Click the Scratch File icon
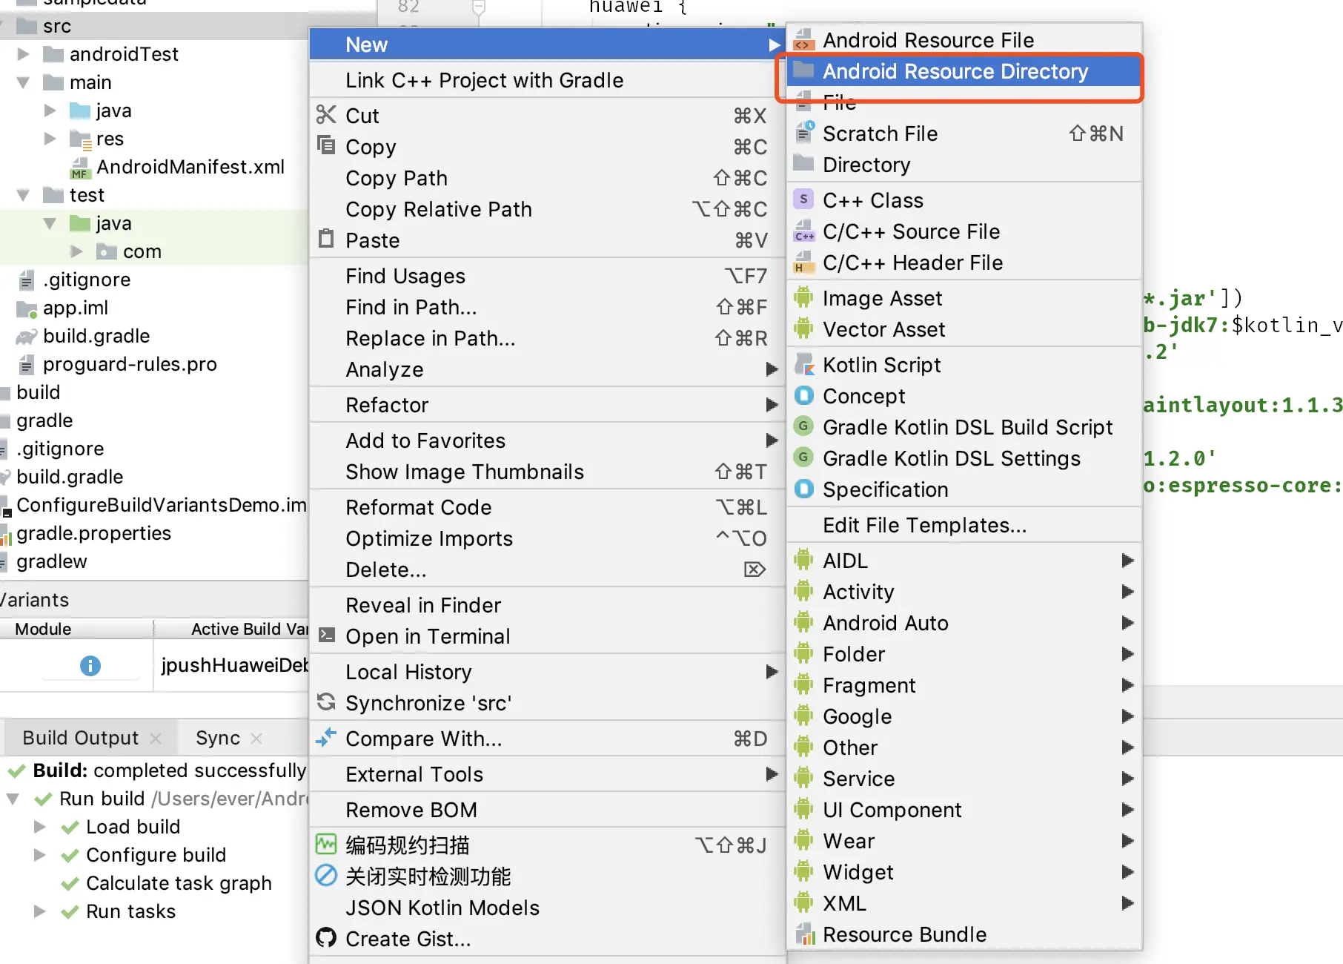 [804, 133]
